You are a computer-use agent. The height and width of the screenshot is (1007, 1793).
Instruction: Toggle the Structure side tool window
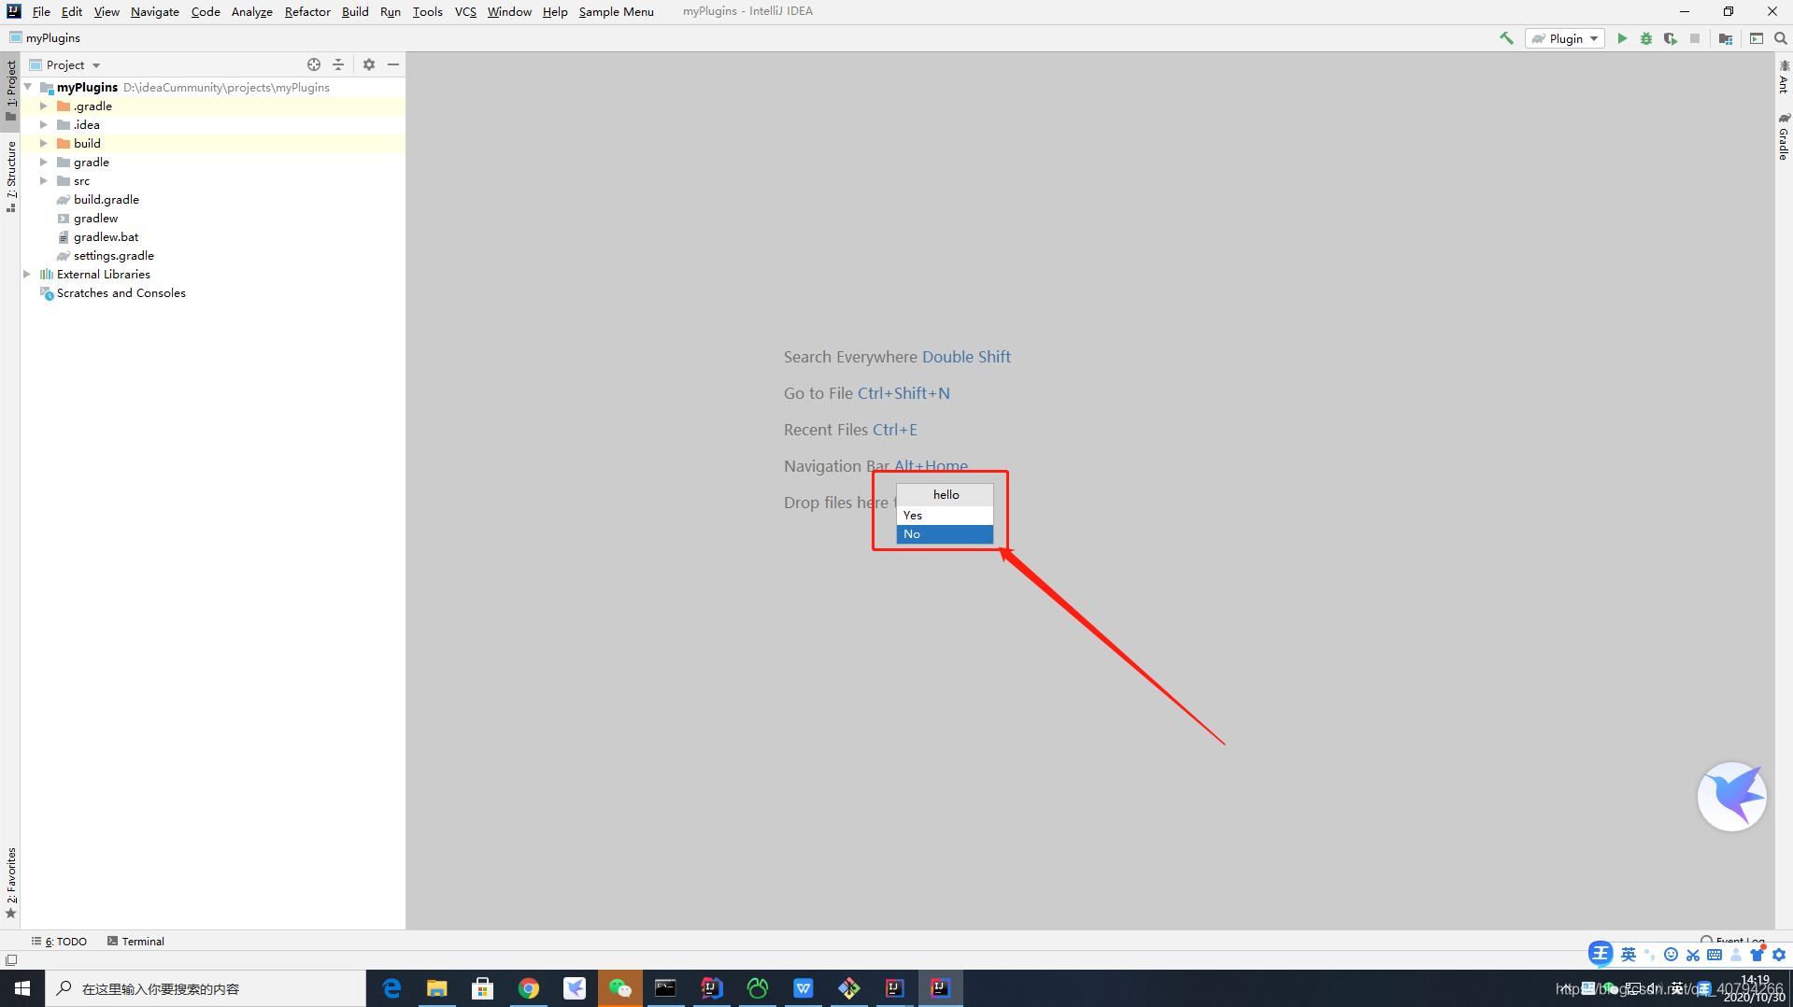coord(10,176)
